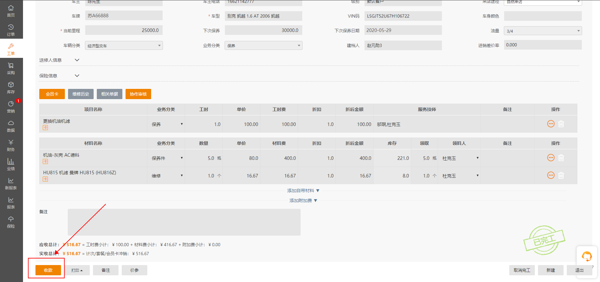The width and height of the screenshot is (600, 282).
Task: Open the 营销 marketing sidebar icon
Action: coord(11,106)
